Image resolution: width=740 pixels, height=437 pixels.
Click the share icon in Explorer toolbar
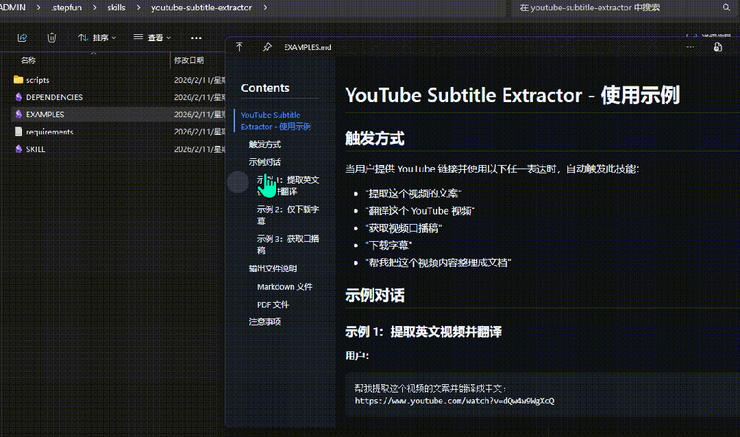[x=22, y=38]
